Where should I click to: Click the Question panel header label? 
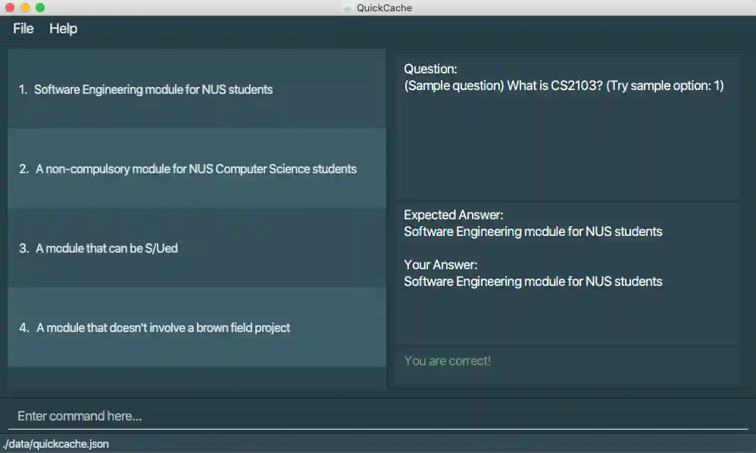430,69
